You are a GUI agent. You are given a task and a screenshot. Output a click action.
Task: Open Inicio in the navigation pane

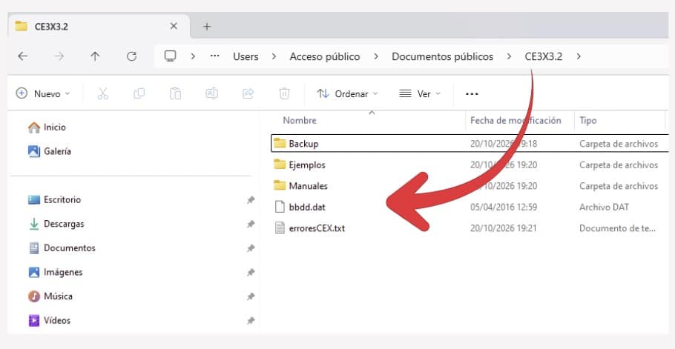coord(47,127)
